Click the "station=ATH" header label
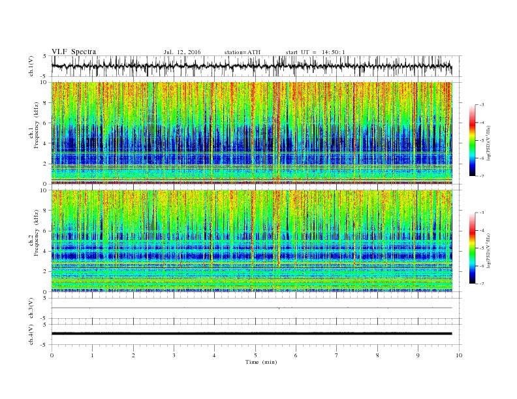The height and width of the screenshot is (399, 517). (x=242, y=52)
